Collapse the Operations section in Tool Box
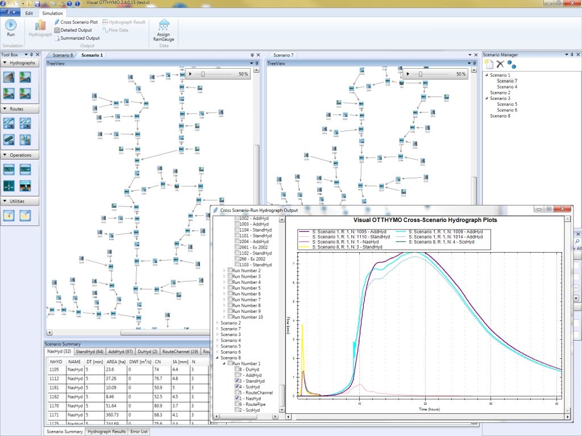This screenshot has width=582, height=436. pos(5,155)
